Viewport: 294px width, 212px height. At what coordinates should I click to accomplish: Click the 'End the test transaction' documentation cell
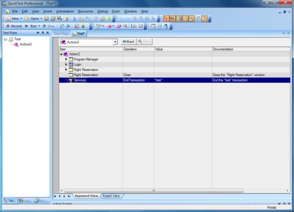[251, 80]
